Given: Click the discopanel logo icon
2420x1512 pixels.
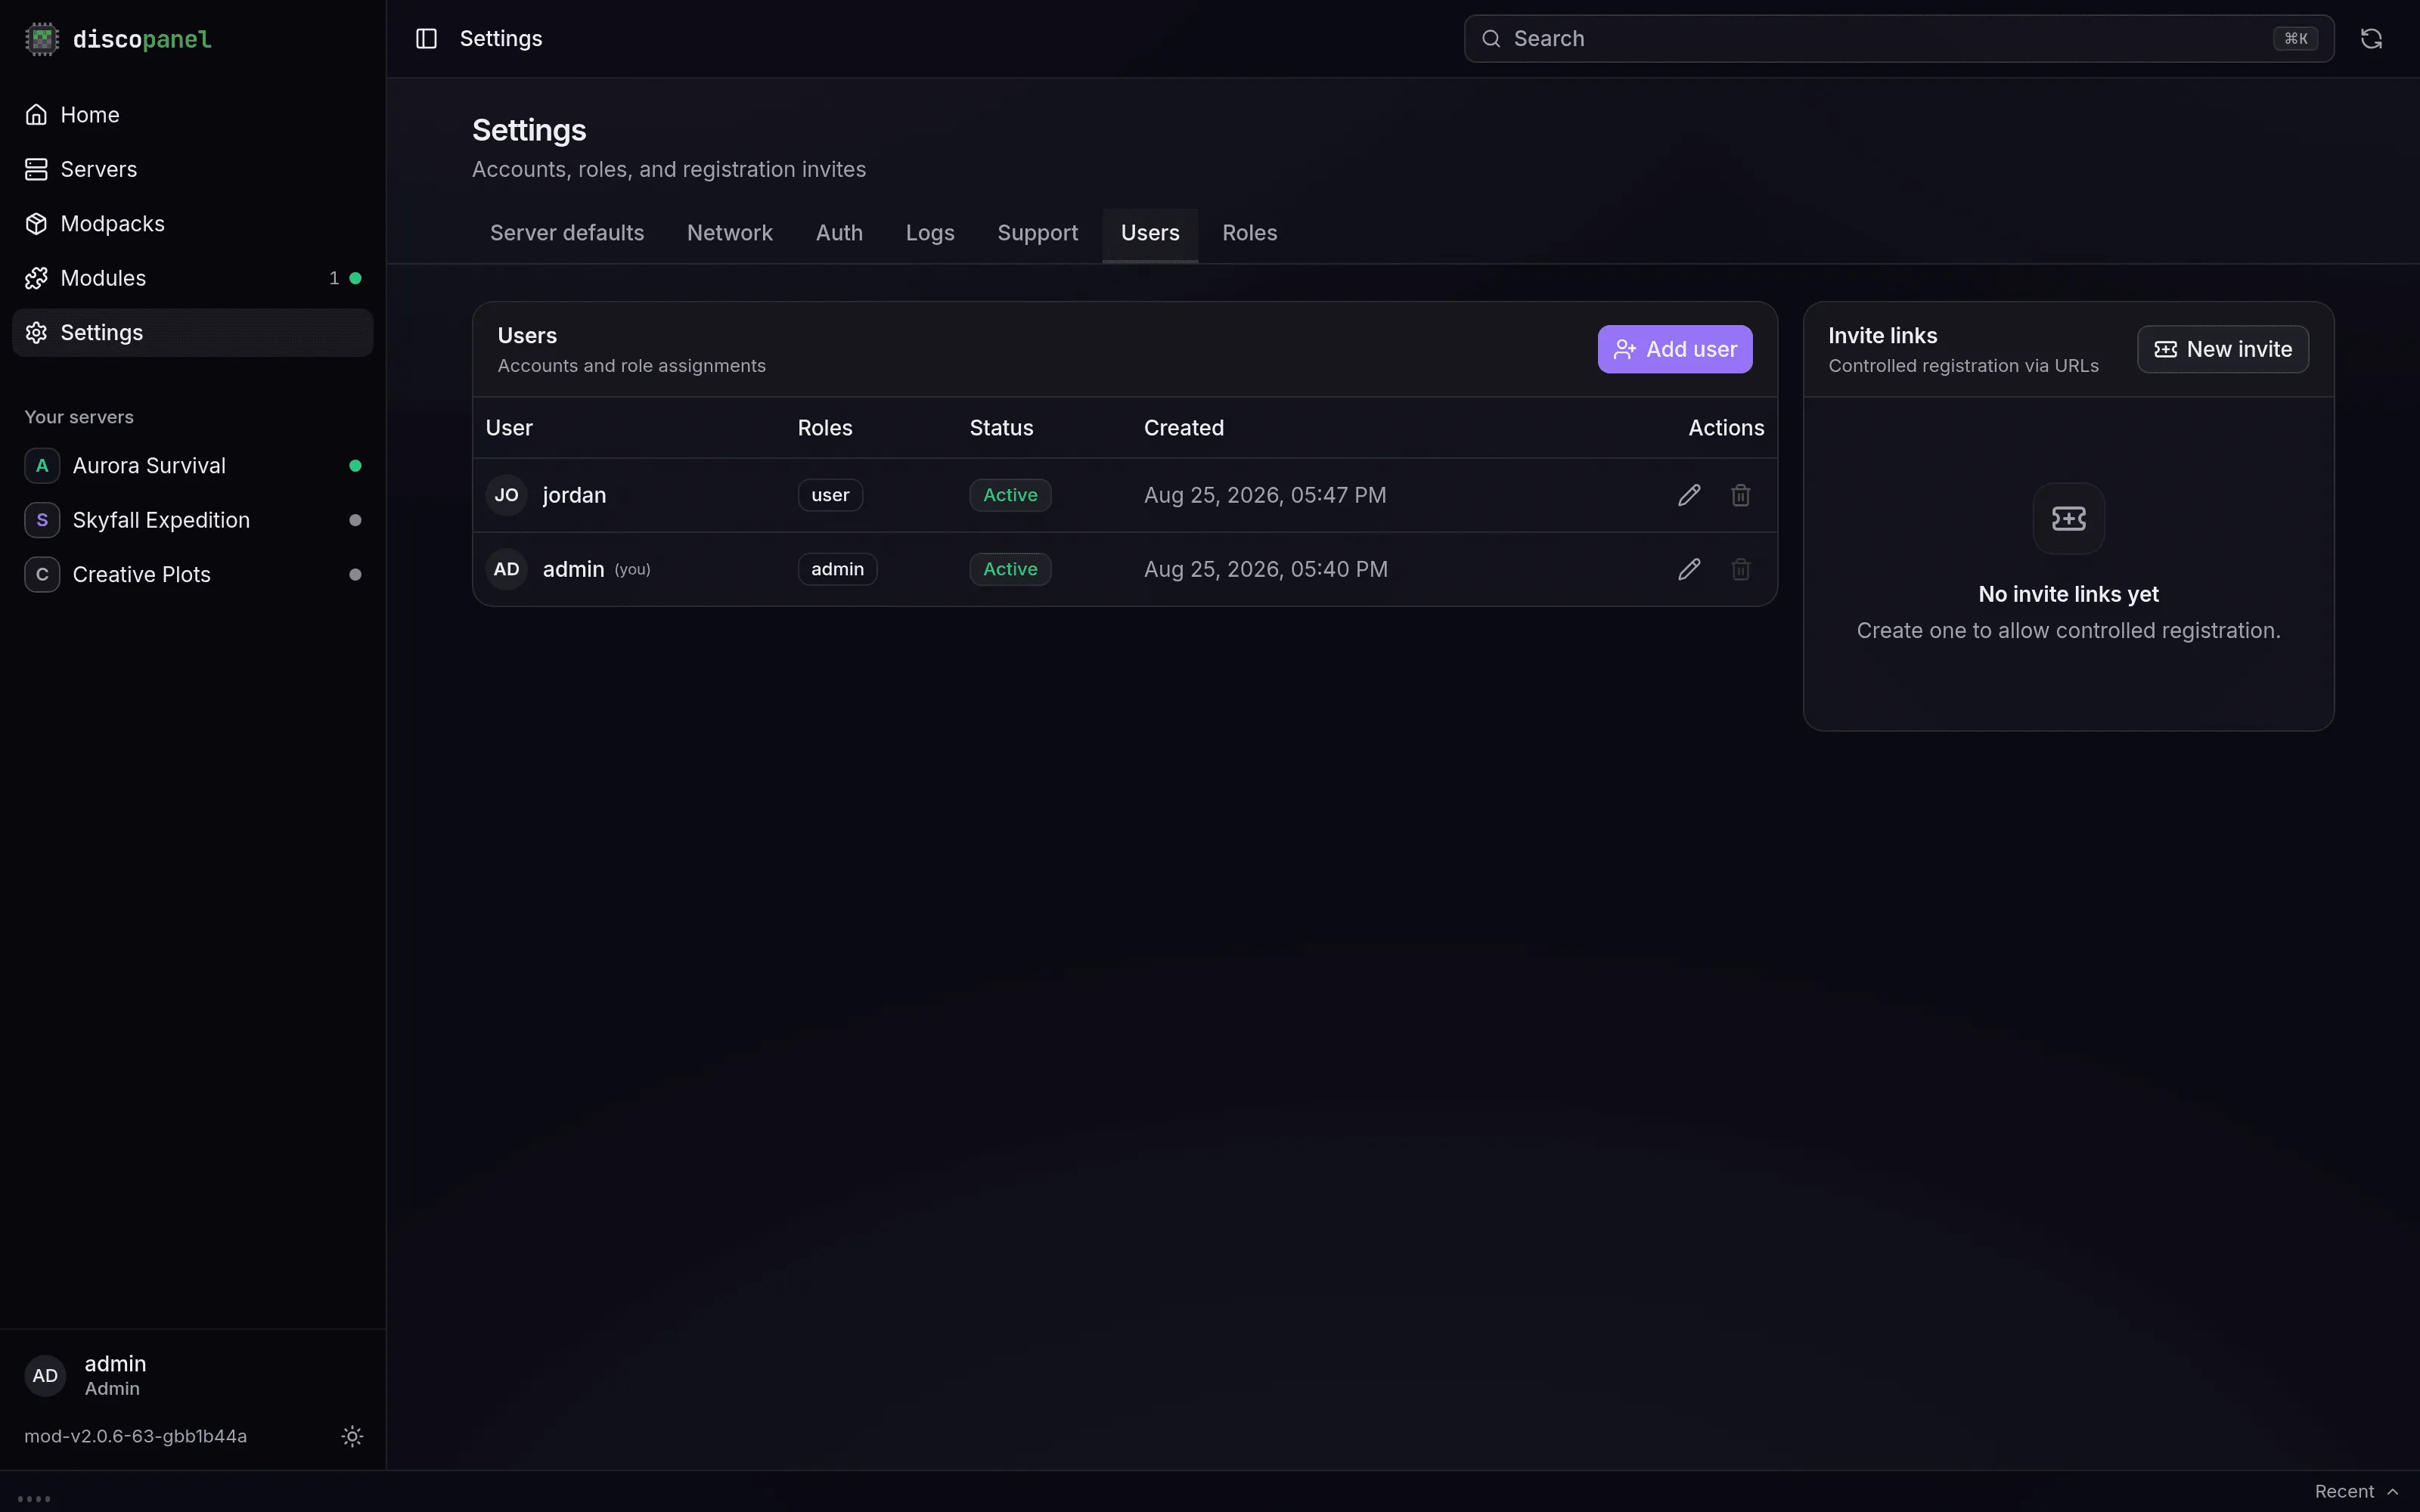Looking at the screenshot, I should click(42, 39).
